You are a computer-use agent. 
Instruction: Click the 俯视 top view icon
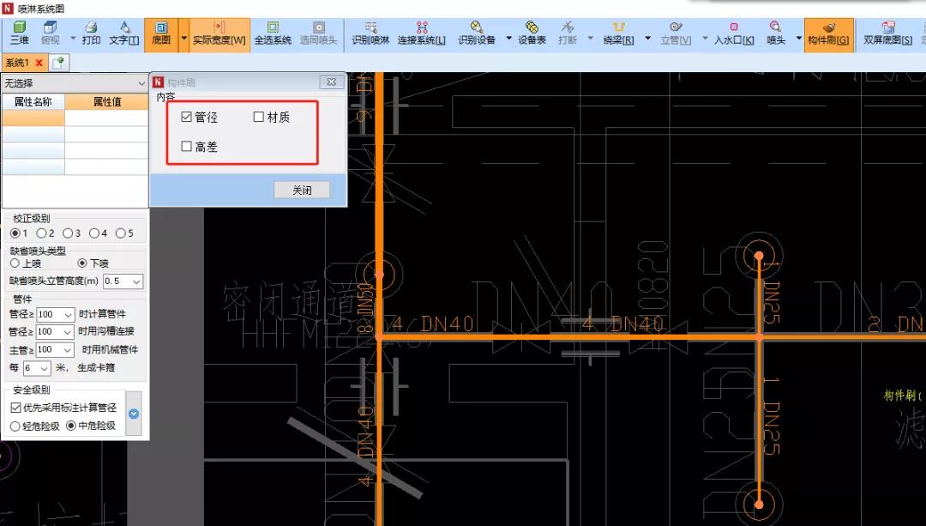coord(51,33)
